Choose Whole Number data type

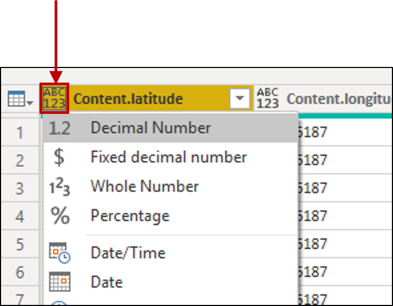170,186
